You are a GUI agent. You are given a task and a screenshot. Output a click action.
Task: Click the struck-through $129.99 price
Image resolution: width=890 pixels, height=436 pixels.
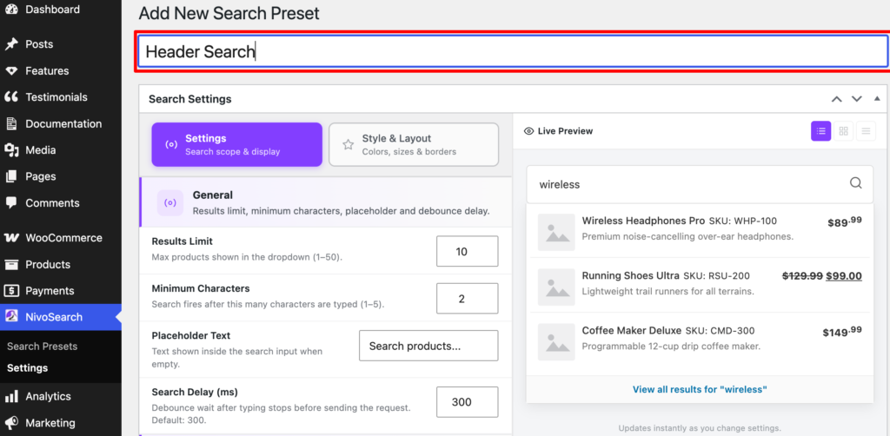coord(802,276)
